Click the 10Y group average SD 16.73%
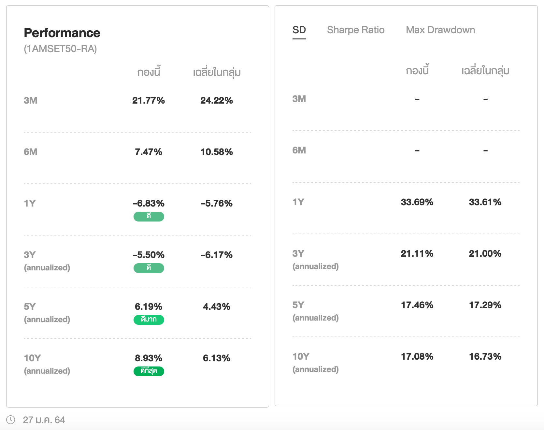The width and height of the screenshot is (544, 430). tap(485, 356)
